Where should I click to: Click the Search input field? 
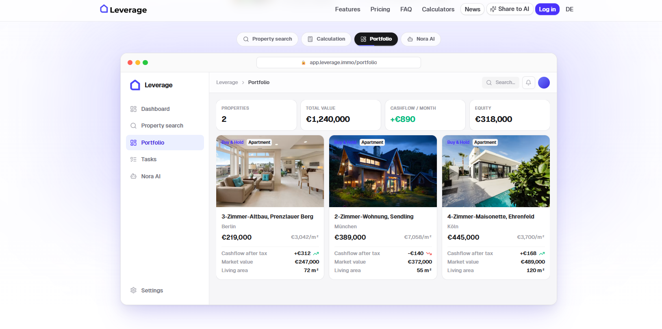click(501, 82)
